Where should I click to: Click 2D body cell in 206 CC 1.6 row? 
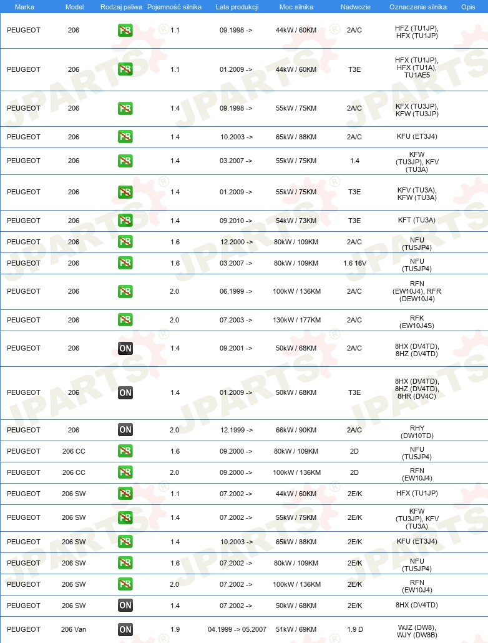tap(354, 452)
